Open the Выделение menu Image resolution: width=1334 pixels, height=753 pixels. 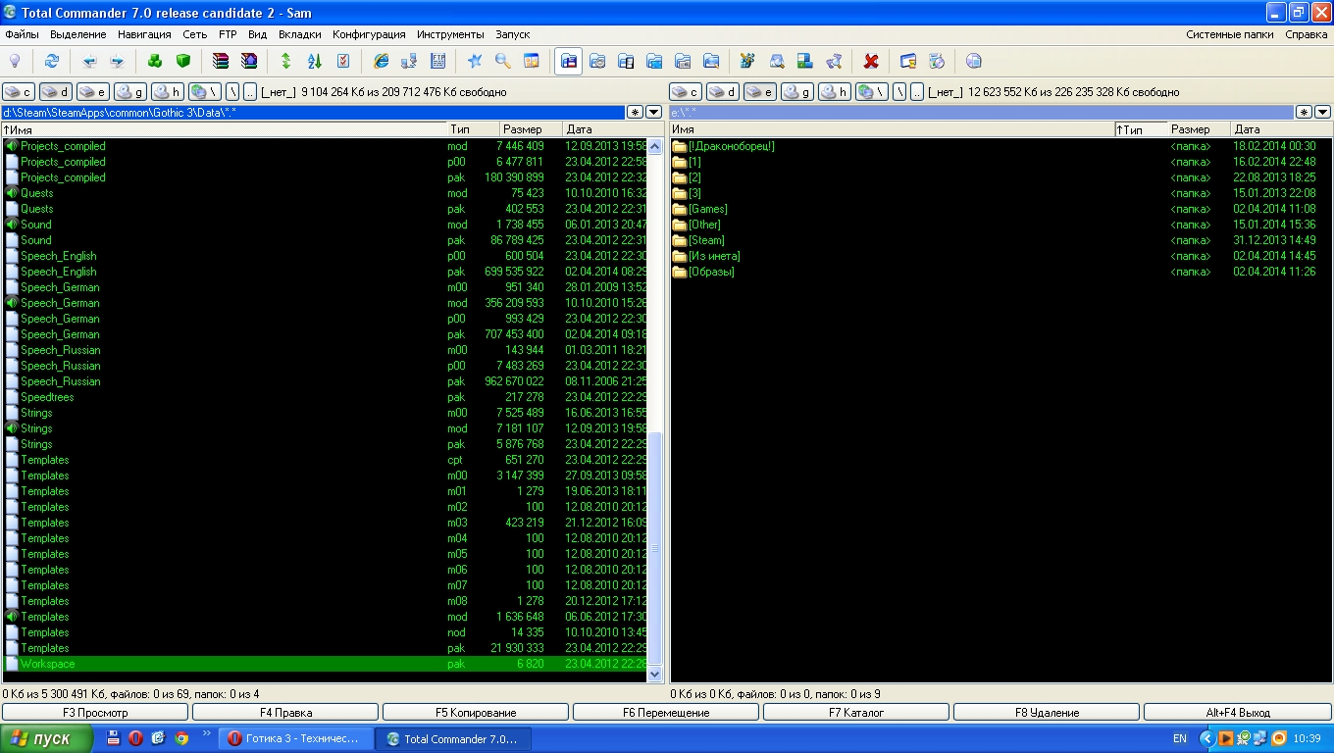(78, 34)
